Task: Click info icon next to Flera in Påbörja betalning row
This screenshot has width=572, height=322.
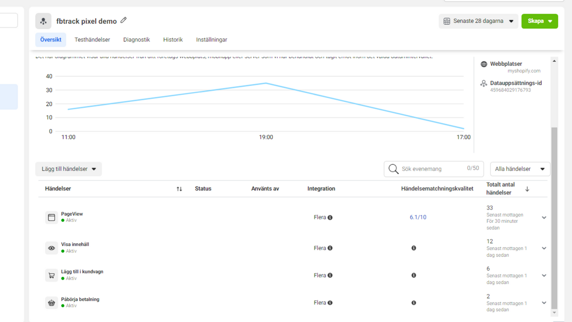Action: pos(330,303)
